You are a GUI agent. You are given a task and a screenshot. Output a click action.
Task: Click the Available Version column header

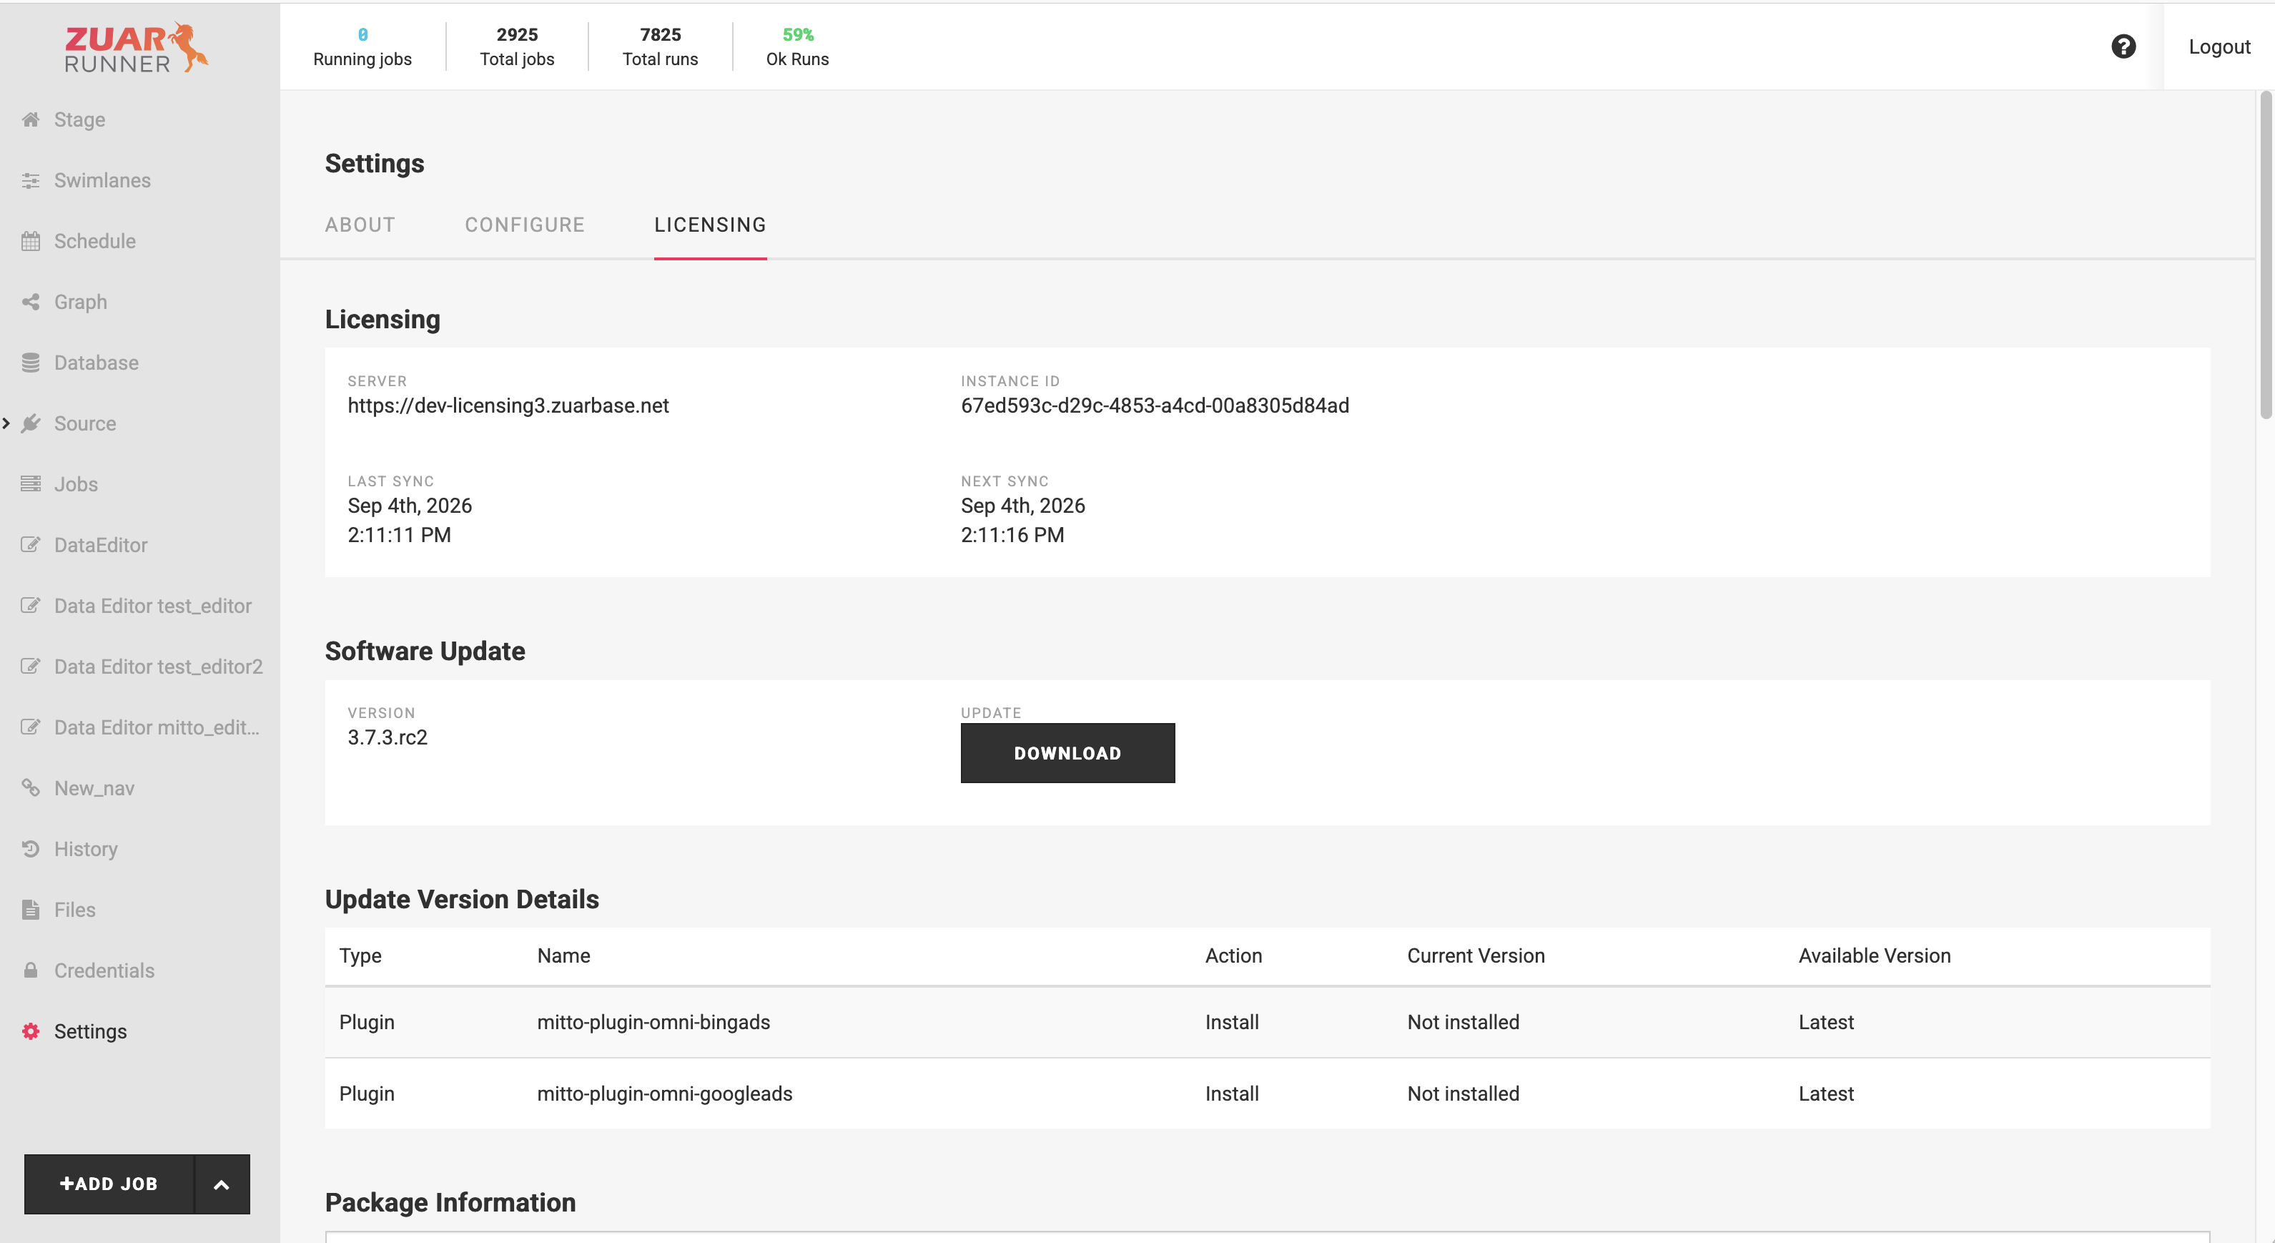coord(1874,956)
